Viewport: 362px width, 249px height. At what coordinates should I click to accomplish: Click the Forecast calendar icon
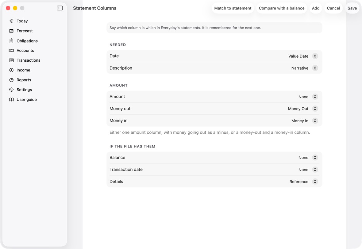(x=11, y=31)
